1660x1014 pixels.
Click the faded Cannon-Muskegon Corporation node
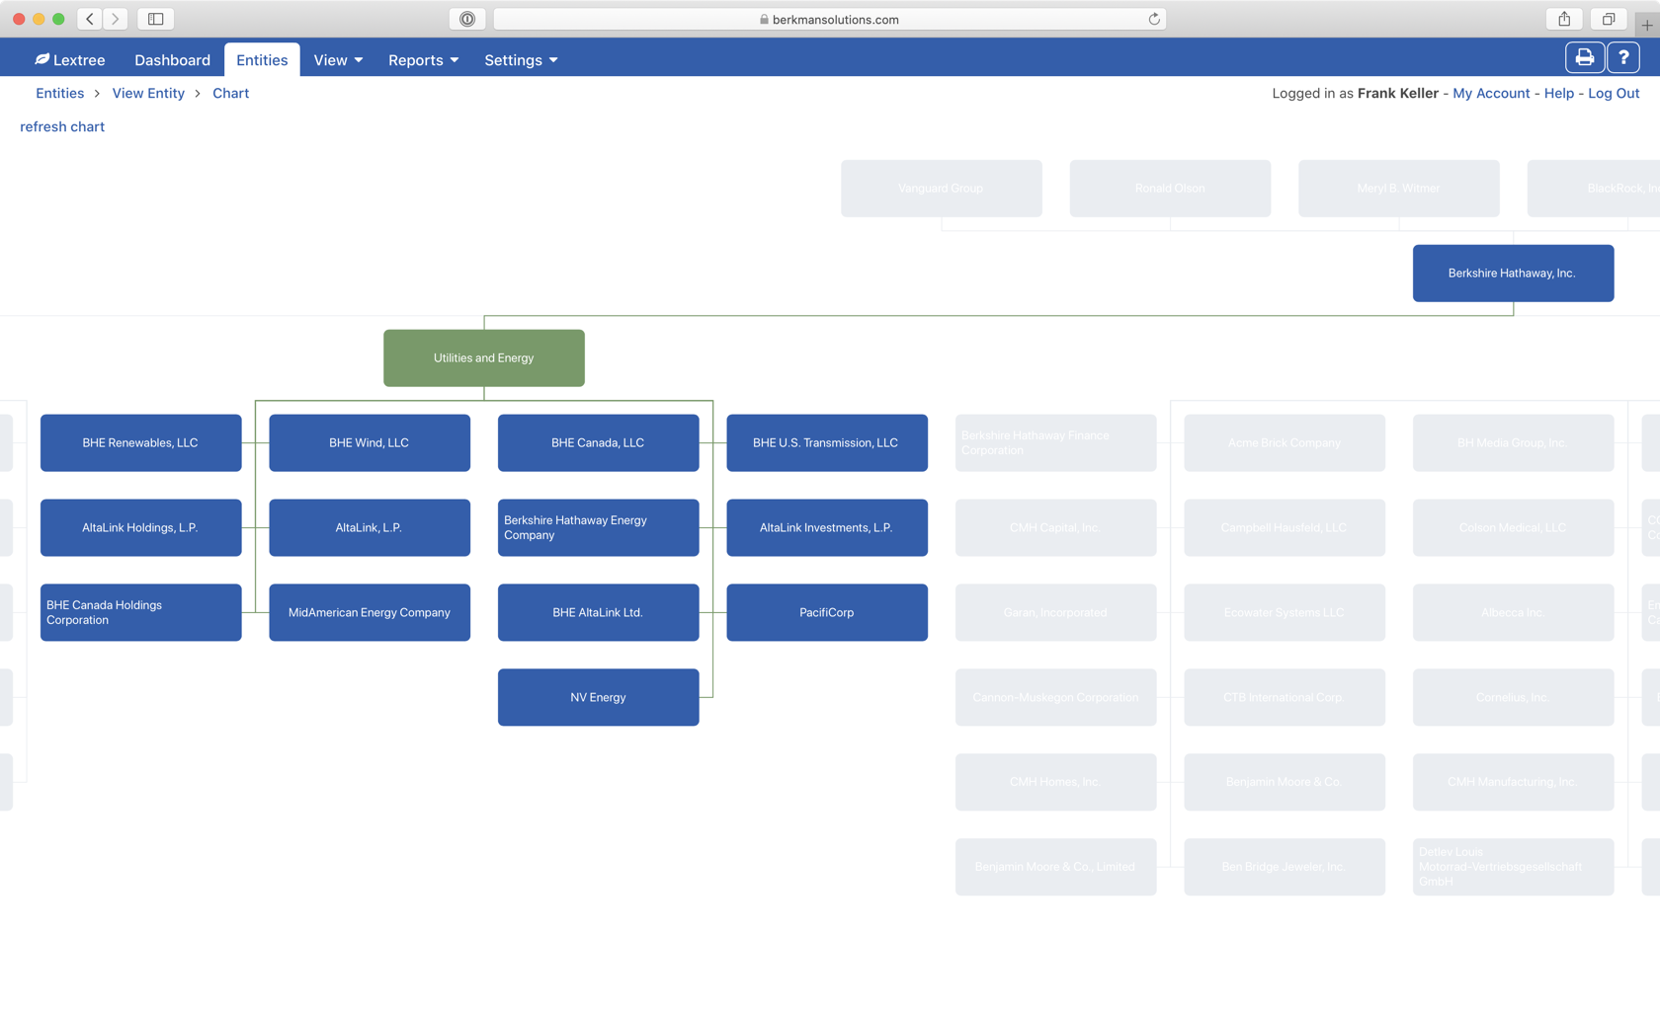point(1055,698)
